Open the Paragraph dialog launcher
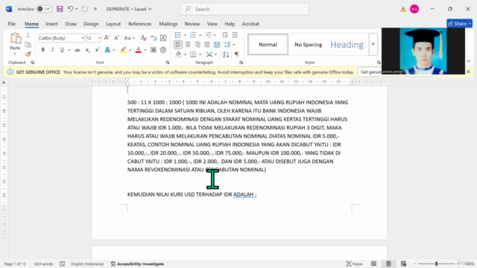This screenshot has height=268, width=477. [241, 63]
